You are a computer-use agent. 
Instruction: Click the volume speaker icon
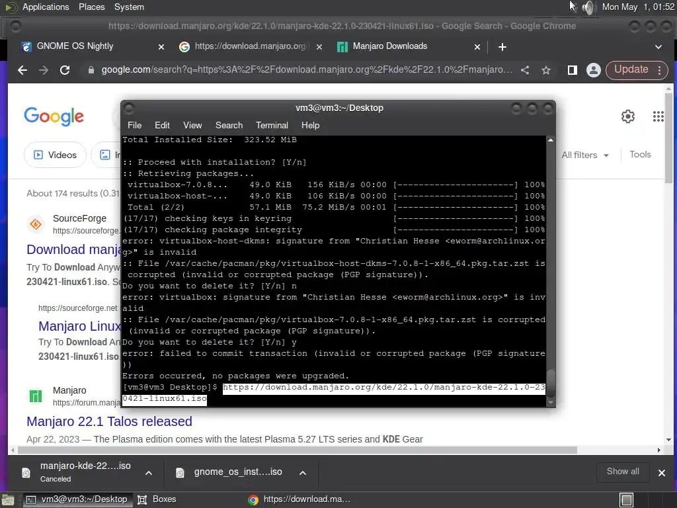point(588,7)
